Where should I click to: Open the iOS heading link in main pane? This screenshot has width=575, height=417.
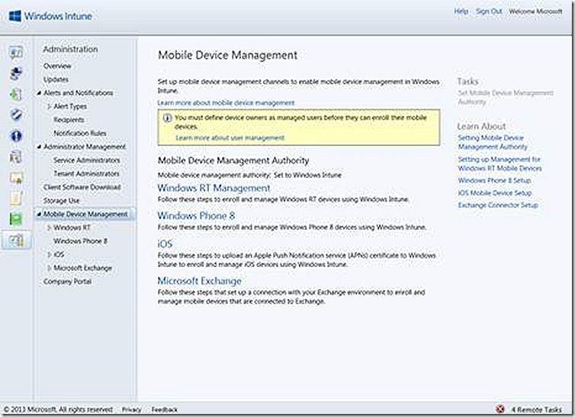[x=165, y=244]
